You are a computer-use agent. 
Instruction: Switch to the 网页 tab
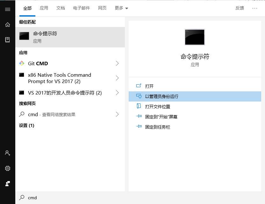[102, 8]
